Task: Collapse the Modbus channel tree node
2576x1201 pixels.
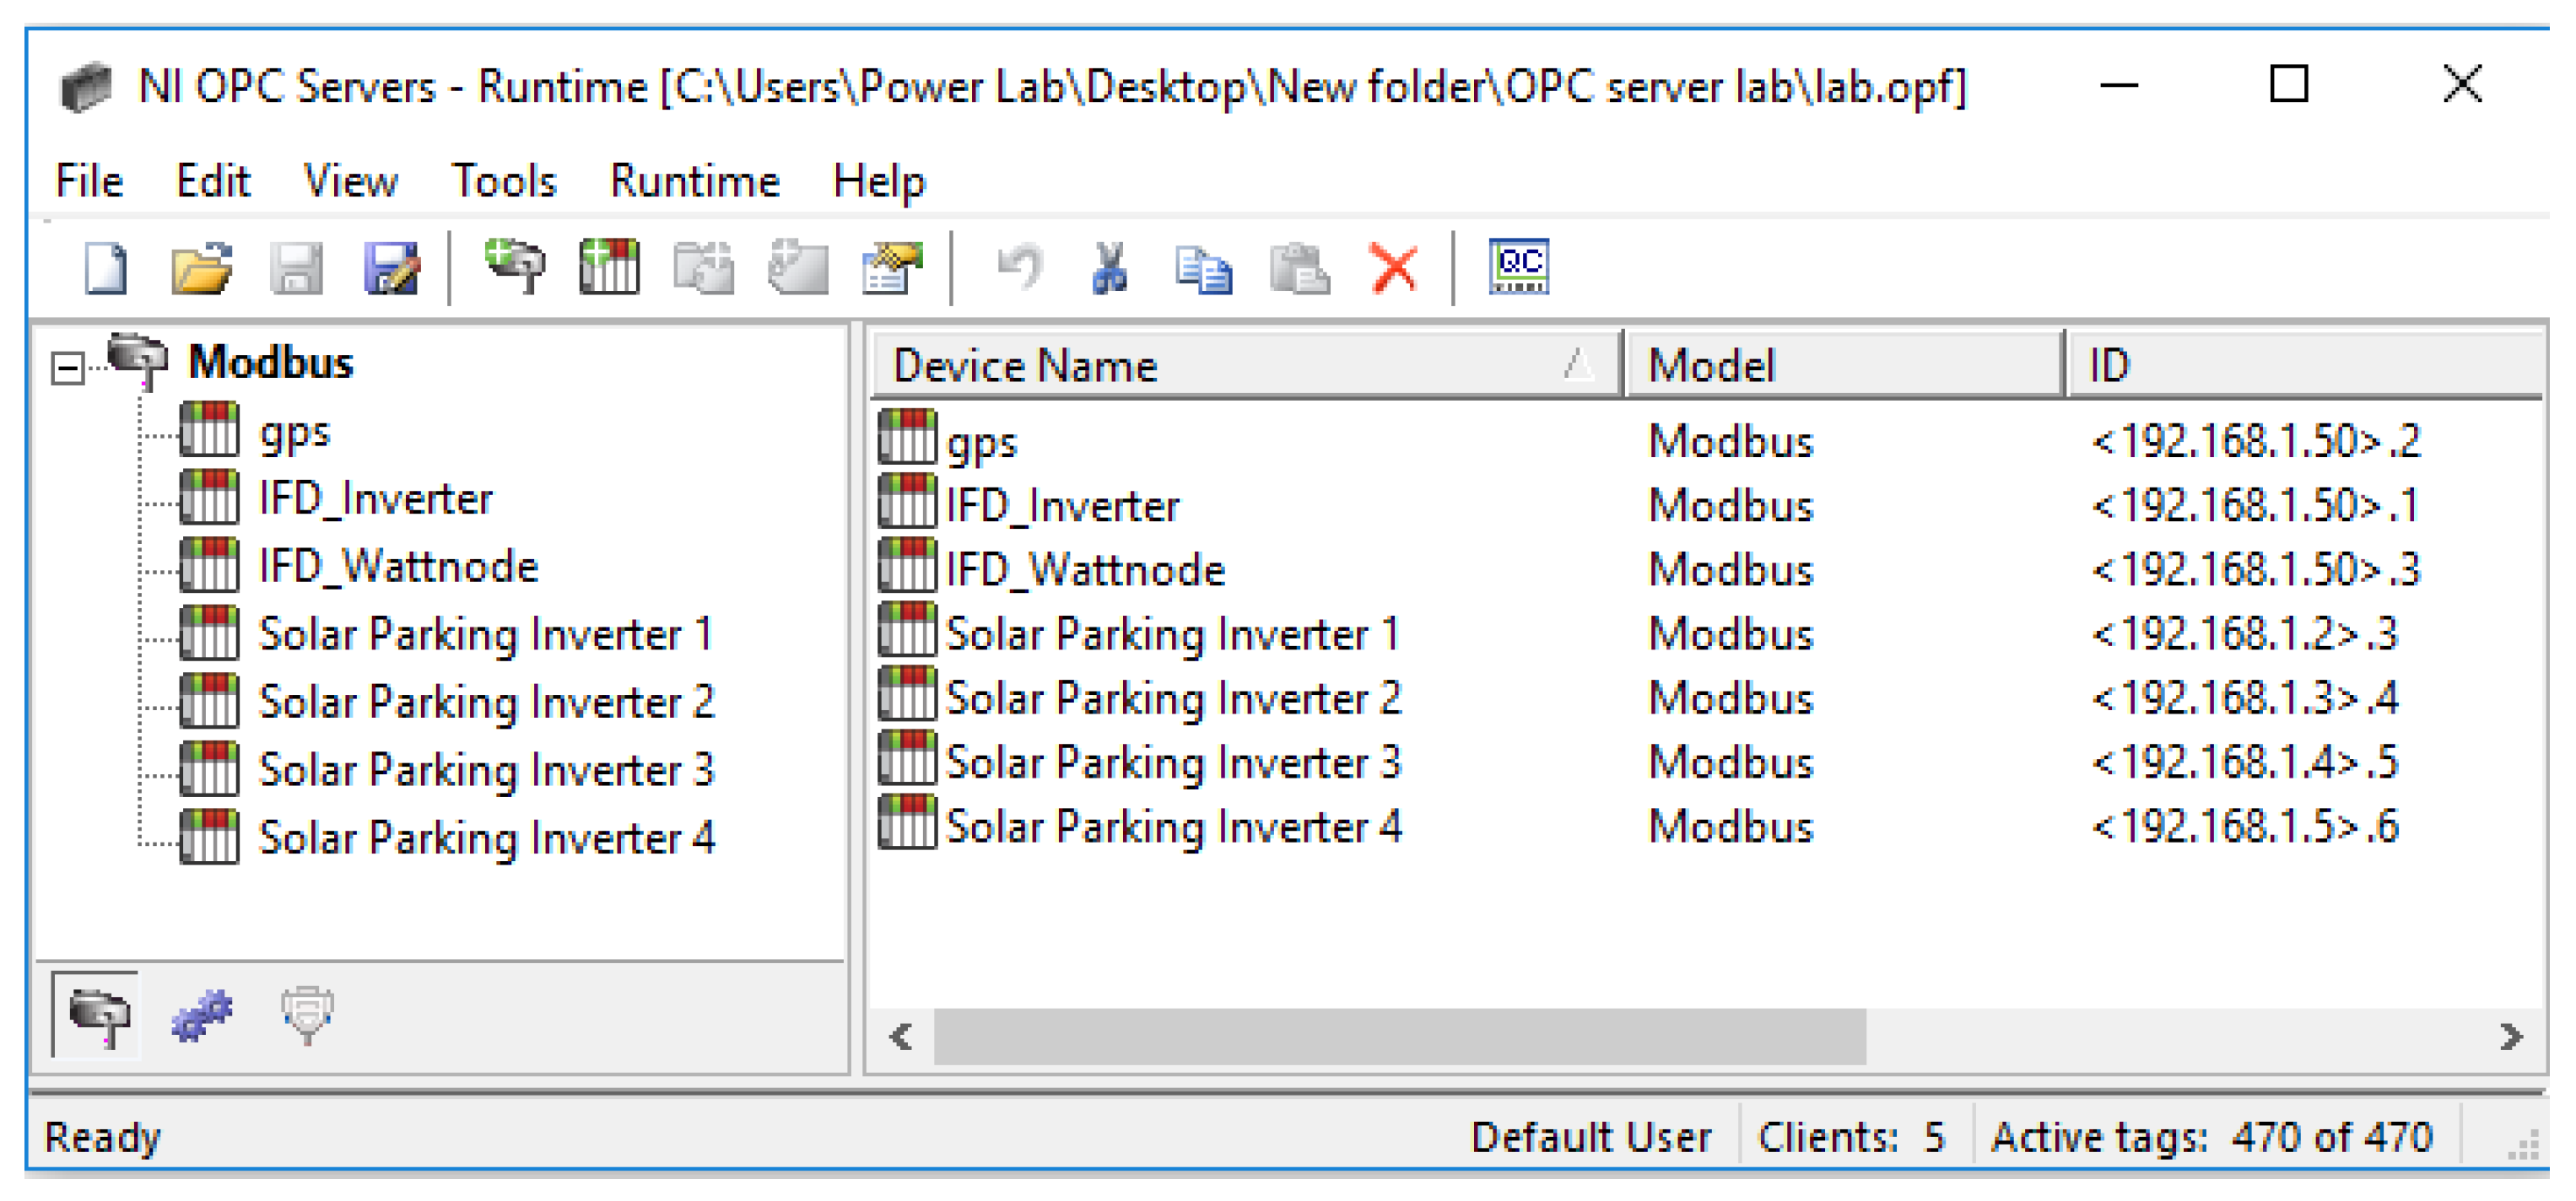Action: 68,369
